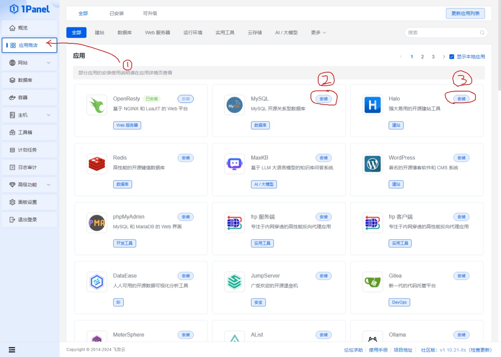The width and height of the screenshot is (501, 357).
Task: Open the 数据库 sidebar section
Action: tap(30, 80)
